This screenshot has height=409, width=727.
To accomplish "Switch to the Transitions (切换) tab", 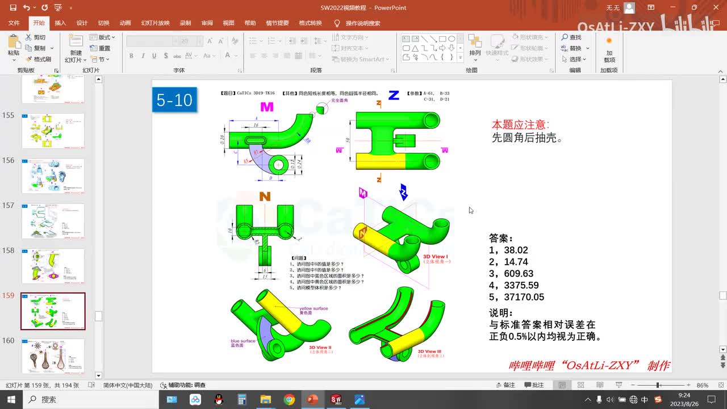I will tap(103, 23).
